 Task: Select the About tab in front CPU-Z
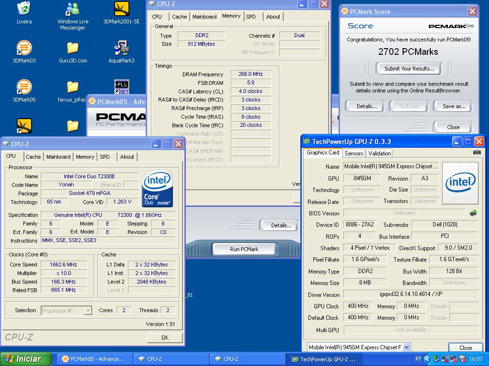click(127, 157)
